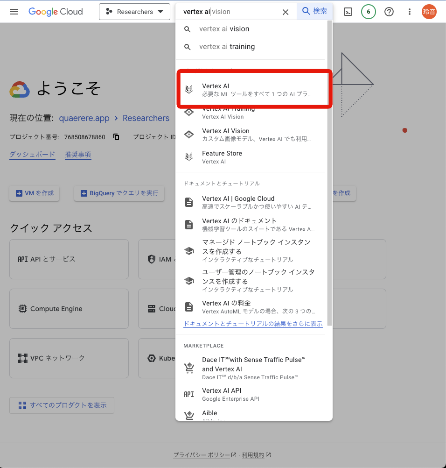Open 'Vertex AI の料金' pricing doc

(x=251, y=307)
